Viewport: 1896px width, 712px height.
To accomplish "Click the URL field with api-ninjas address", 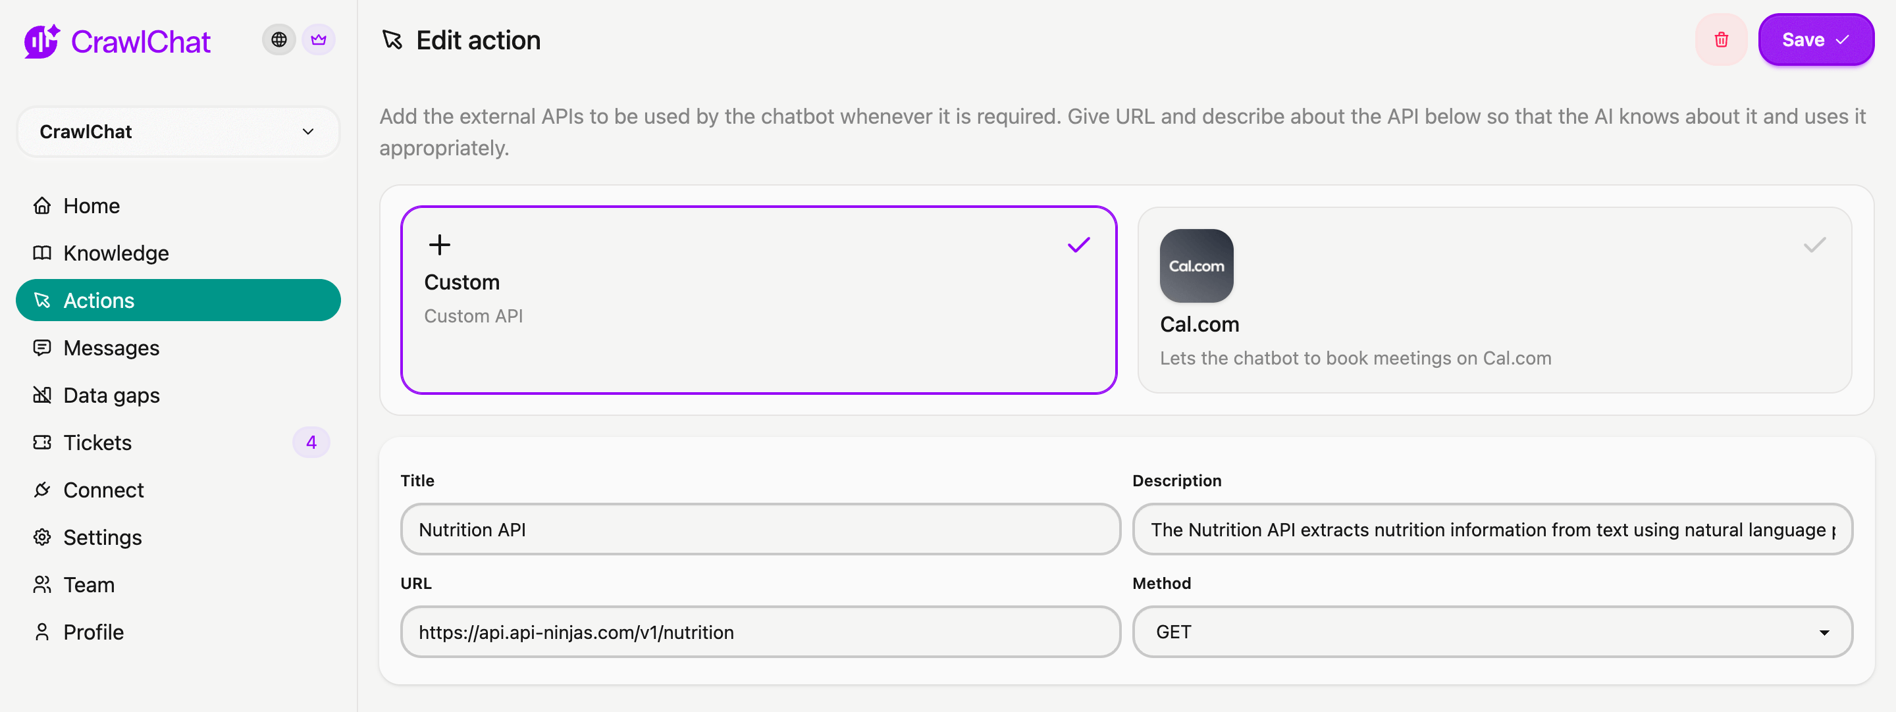I will [760, 632].
